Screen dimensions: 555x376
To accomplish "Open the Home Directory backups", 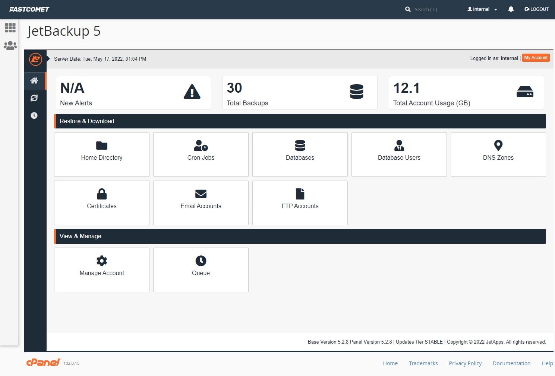I will pos(101,154).
